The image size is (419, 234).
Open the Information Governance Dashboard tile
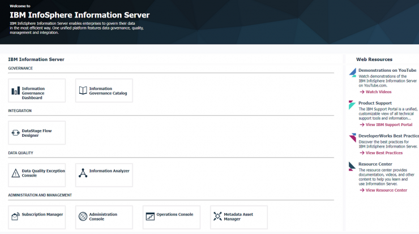(x=37, y=90)
